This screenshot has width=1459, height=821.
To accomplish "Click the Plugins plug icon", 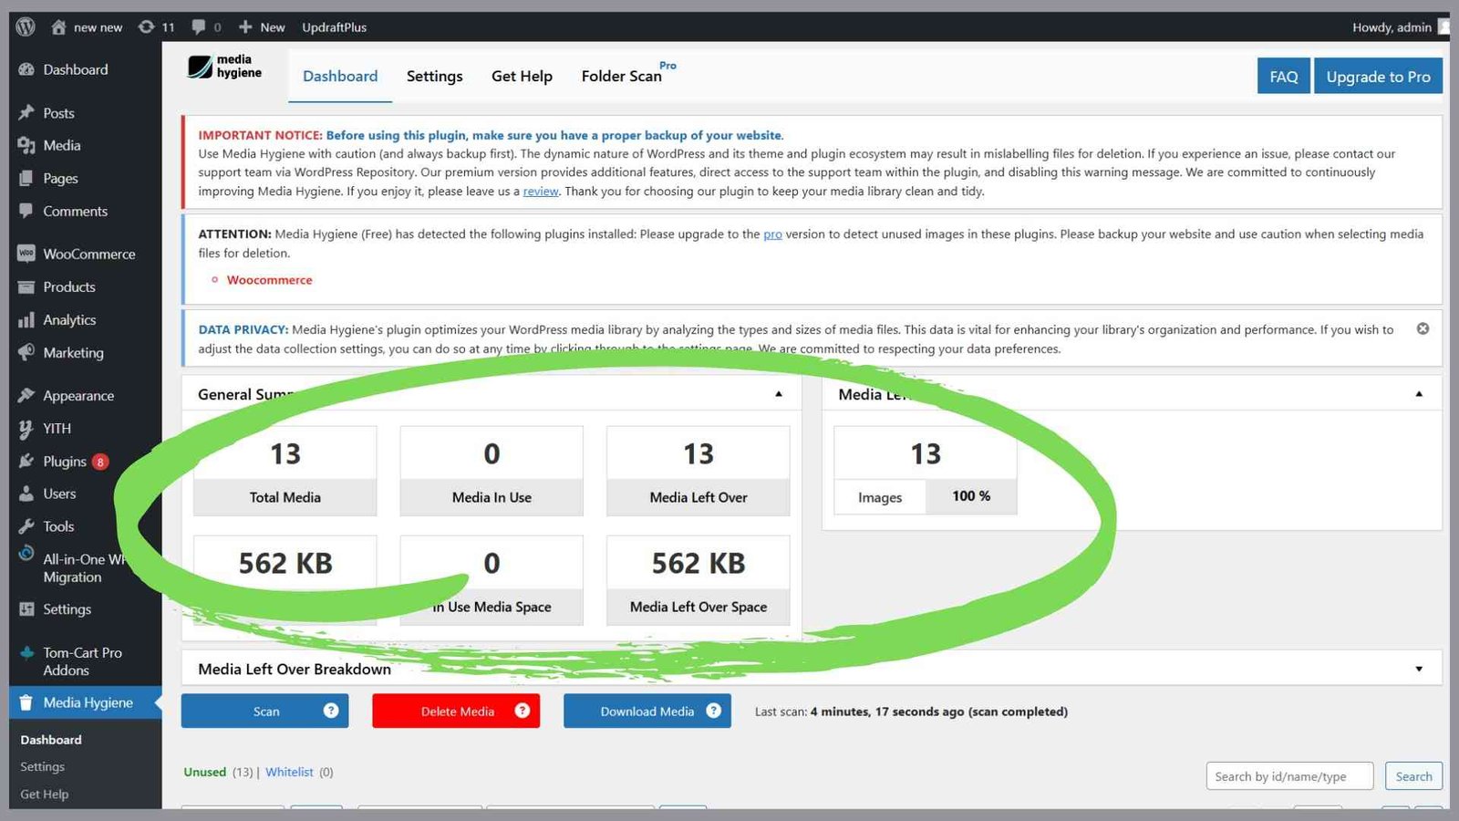I will click(26, 461).
